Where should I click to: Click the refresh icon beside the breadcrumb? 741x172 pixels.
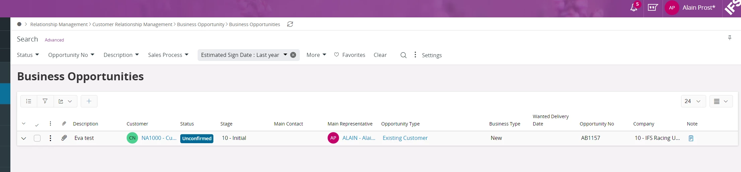point(290,24)
